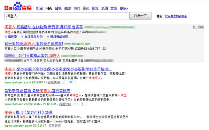The width and height of the screenshot is (209, 130).
Task: Focus the search box containing 淘壶人
Action: [67, 16]
